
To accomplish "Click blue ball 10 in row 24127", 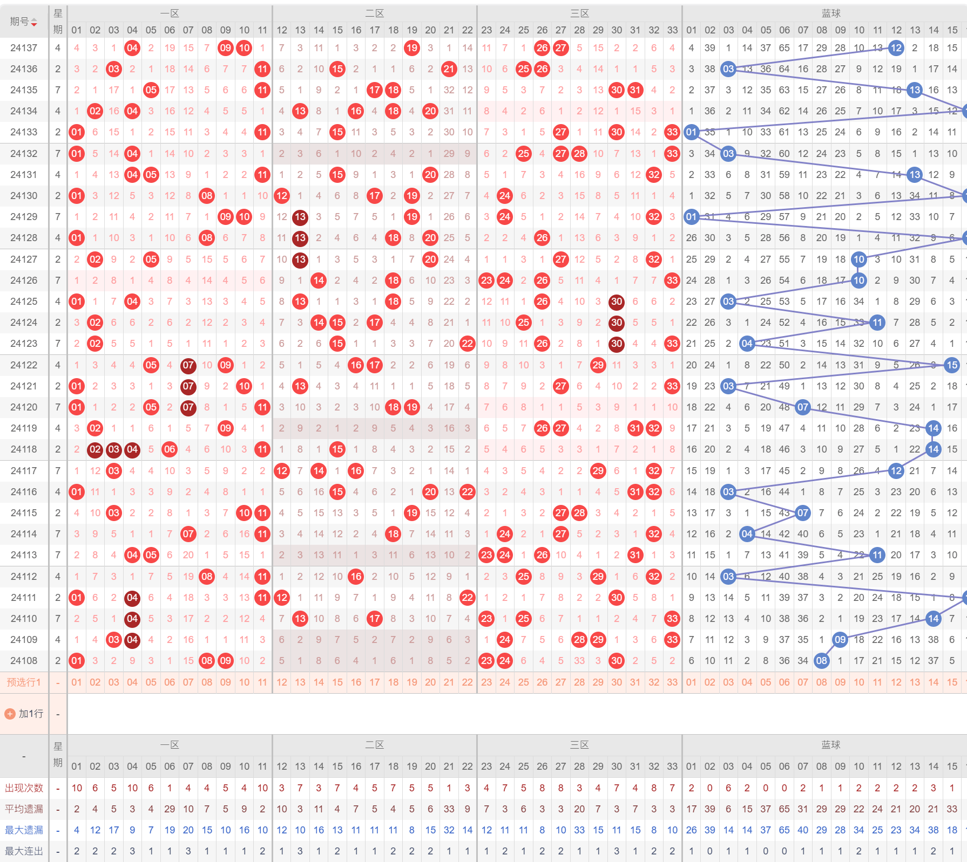I will pos(859,259).
